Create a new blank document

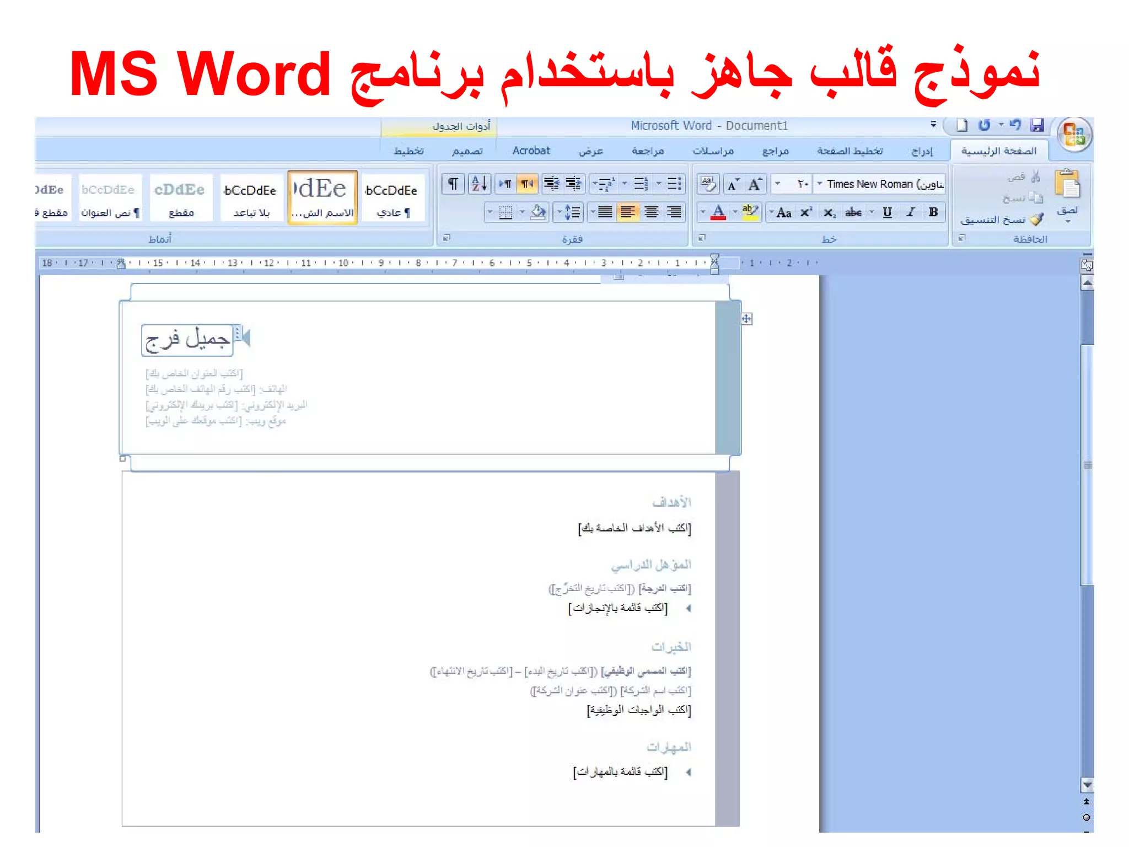(962, 125)
